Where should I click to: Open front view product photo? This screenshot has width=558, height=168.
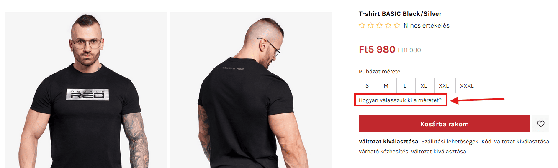click(86, 90)
